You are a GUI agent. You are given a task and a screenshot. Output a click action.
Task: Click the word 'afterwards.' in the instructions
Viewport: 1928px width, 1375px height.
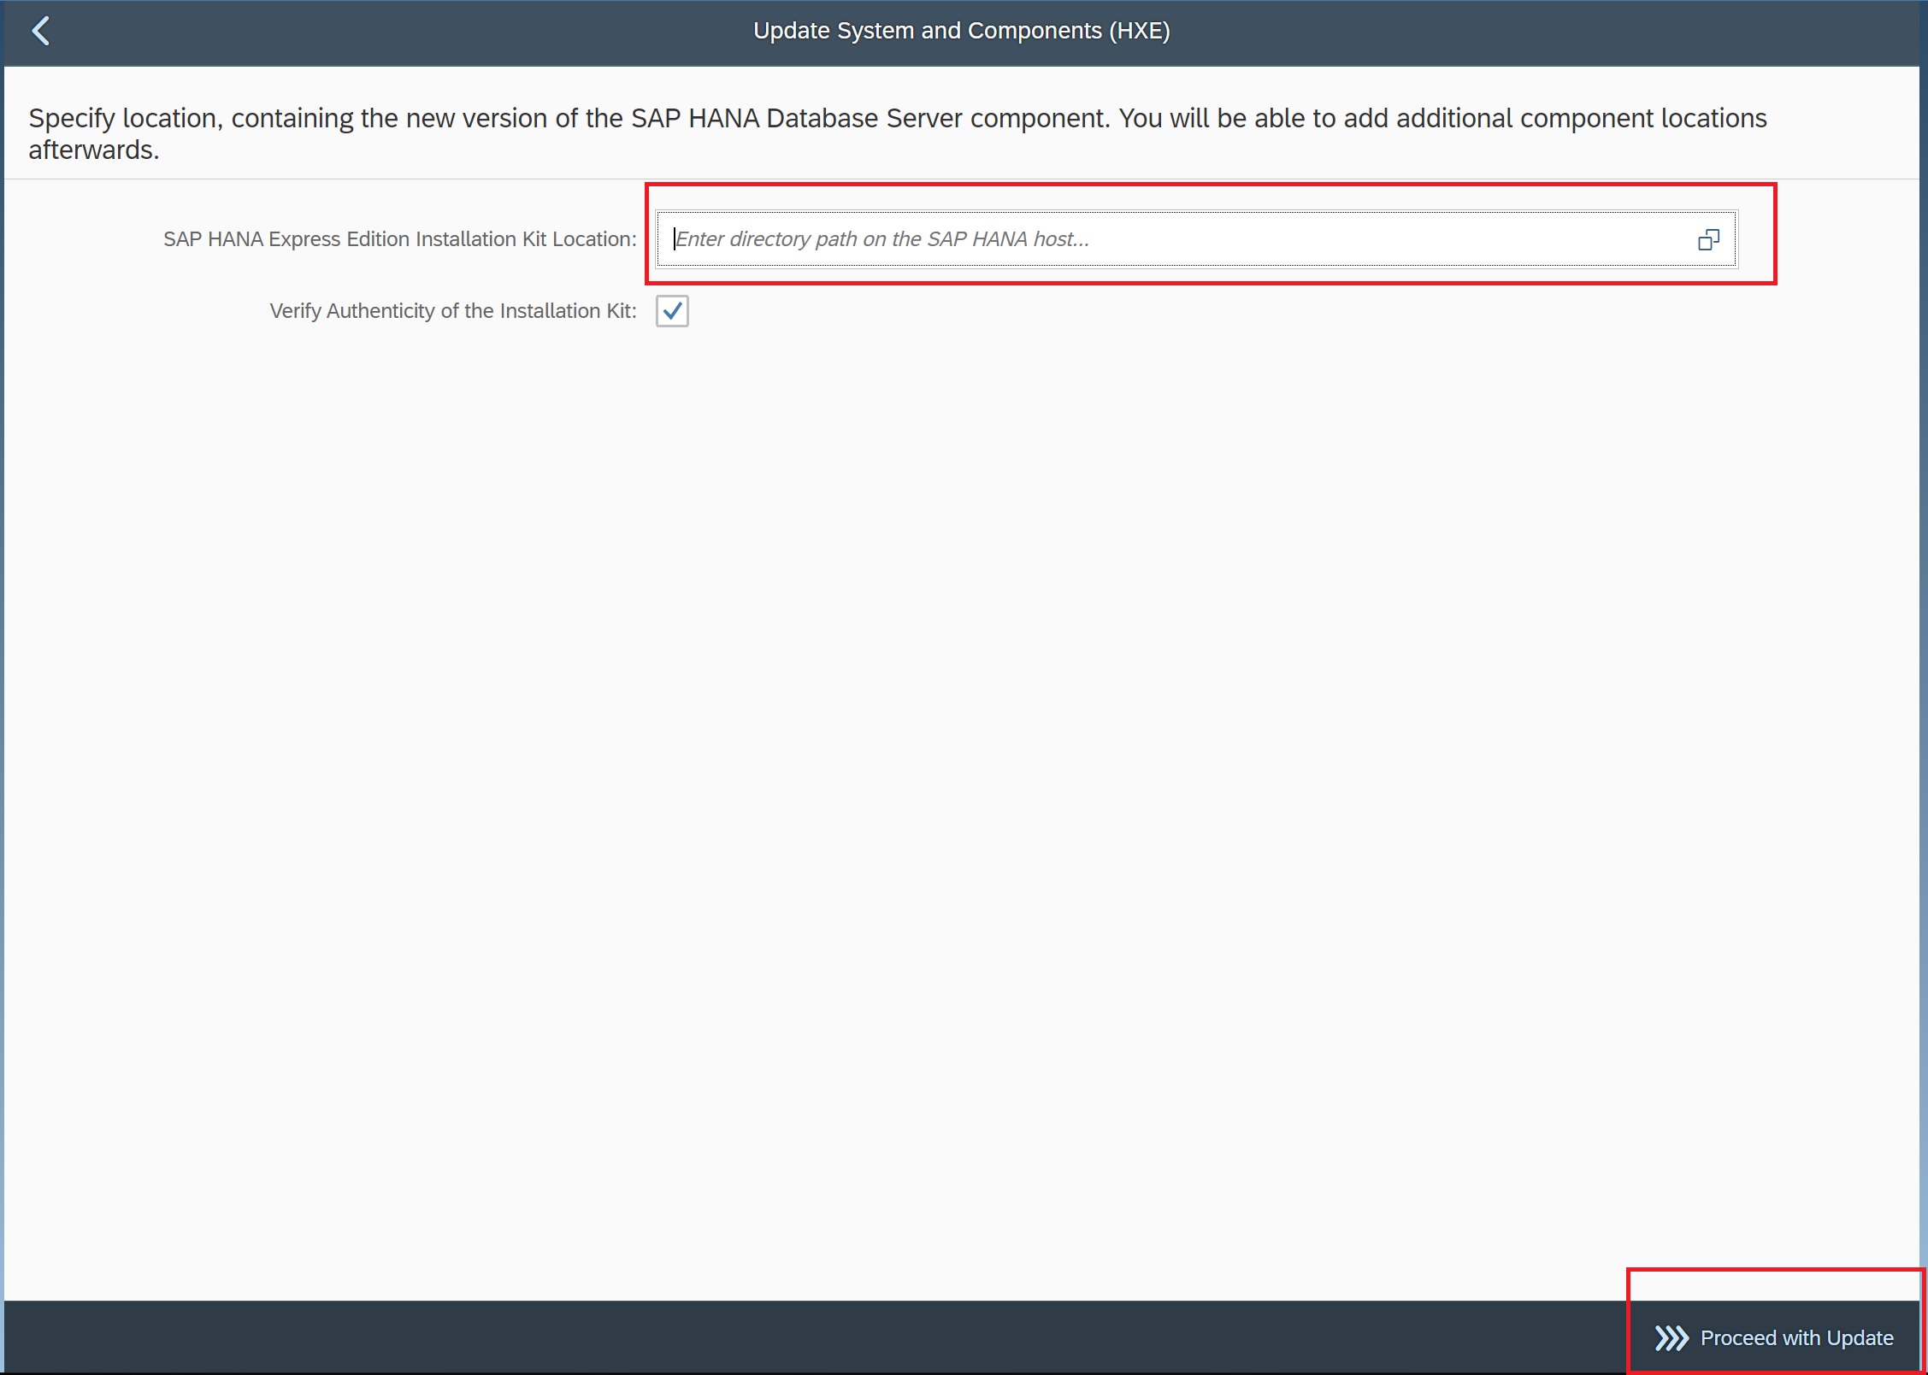click(x=94, y=150)
